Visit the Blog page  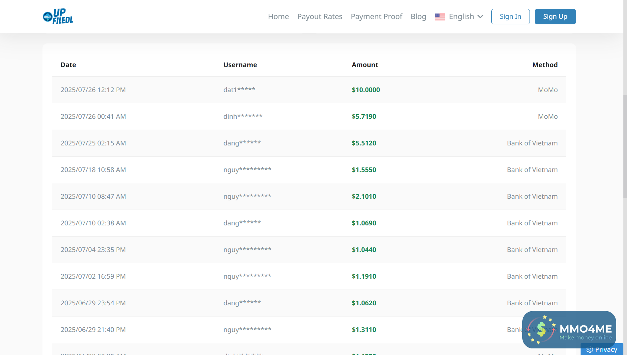point(418,17)
